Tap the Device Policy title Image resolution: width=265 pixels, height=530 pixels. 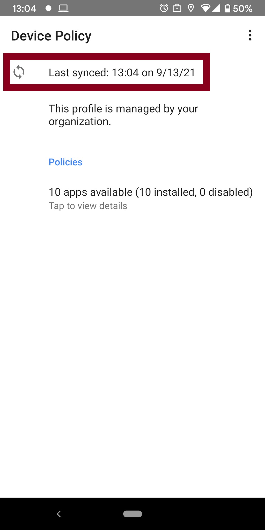51,36
